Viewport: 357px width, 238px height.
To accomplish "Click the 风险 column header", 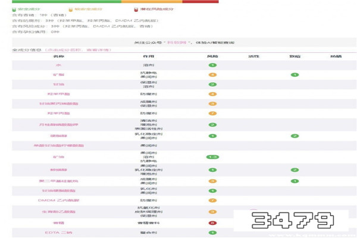I will 212,55.
